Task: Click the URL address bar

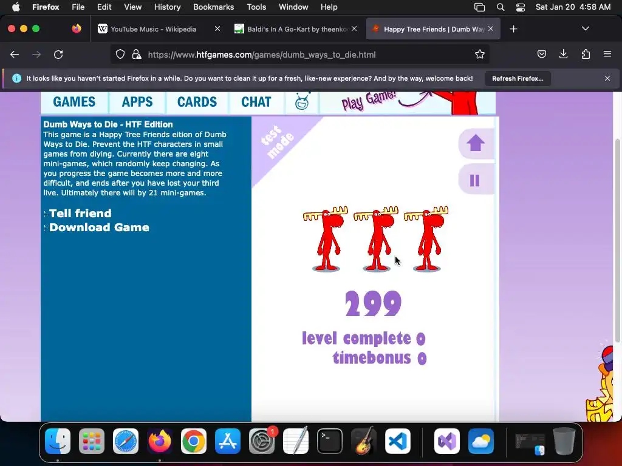Action: [x=299, y=55]
